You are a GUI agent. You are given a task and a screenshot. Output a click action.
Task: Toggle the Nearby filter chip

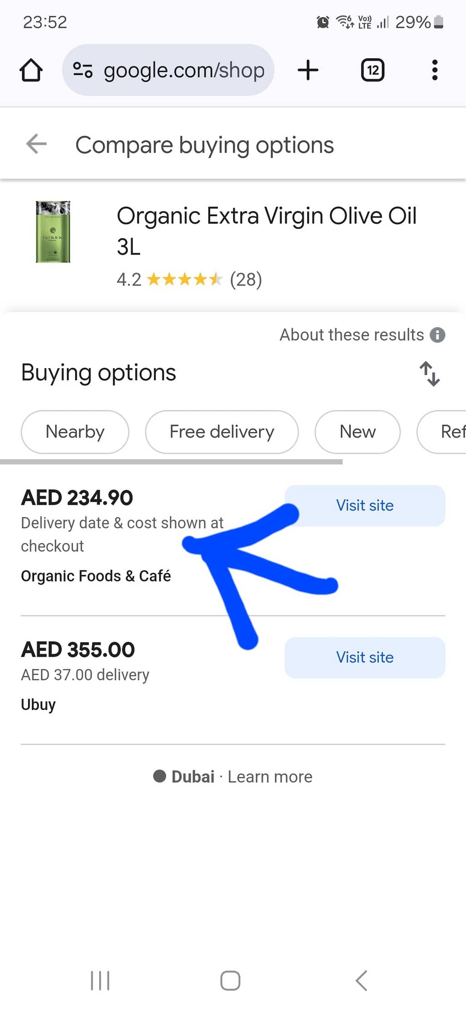pyautogui.click(x=75, y=432)
